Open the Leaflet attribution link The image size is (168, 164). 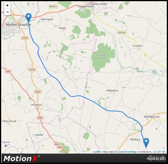point(97,152)
